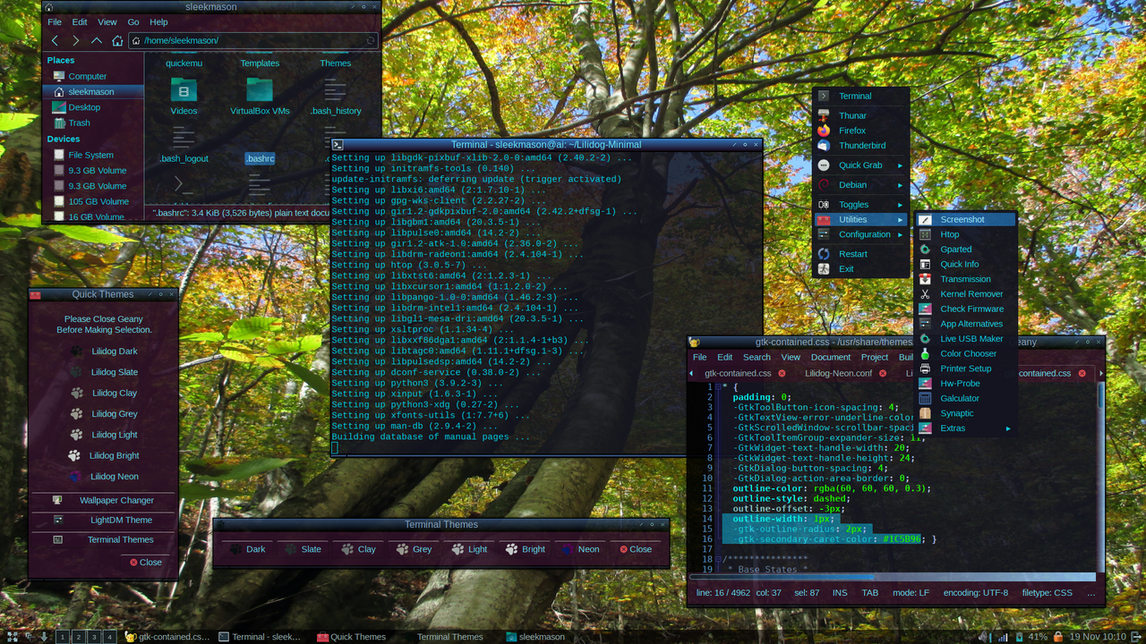
Task: Click the battery icon in the system tray
Action: point(1018,637)
